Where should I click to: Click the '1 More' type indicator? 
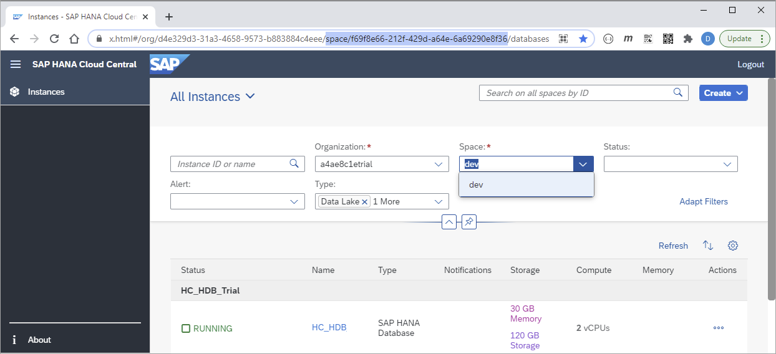click(x=386, y=201)
